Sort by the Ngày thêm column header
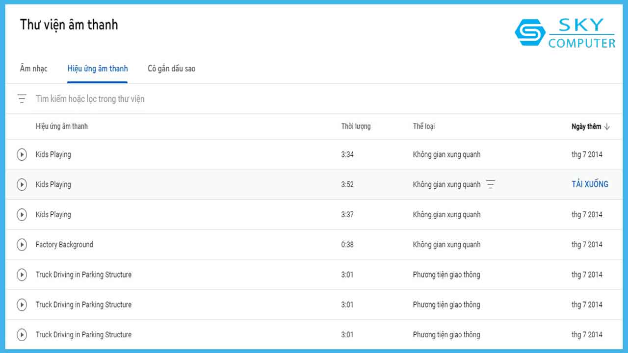Viewport: 628px width, 353px height. [x=586, y=126]
